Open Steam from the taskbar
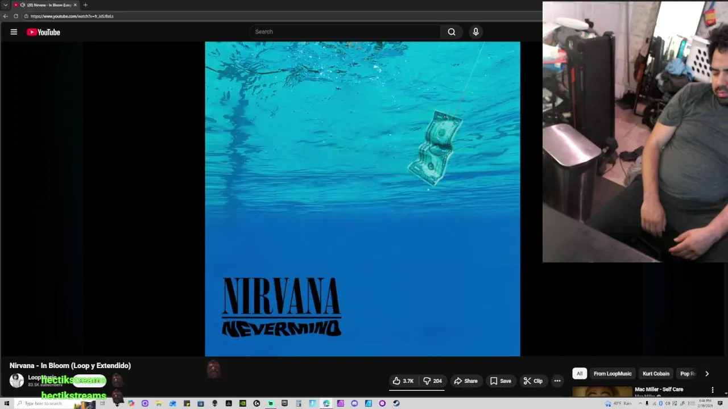728x409 pixels. coord(396,403)
